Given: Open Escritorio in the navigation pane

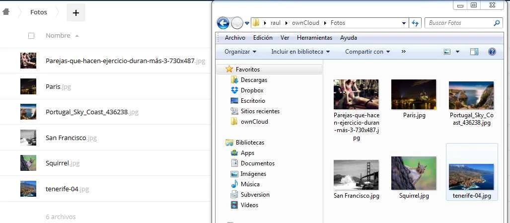Looking at the screenshot, I should [x=253, y=100].
